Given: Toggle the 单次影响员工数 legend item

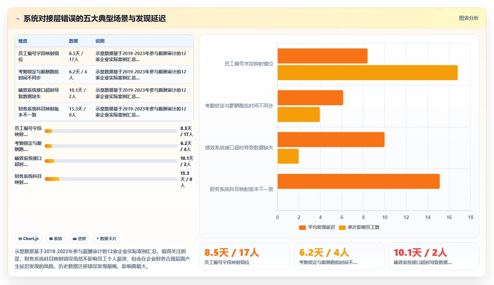Looking at the screenshot, I should pos(359,227).
